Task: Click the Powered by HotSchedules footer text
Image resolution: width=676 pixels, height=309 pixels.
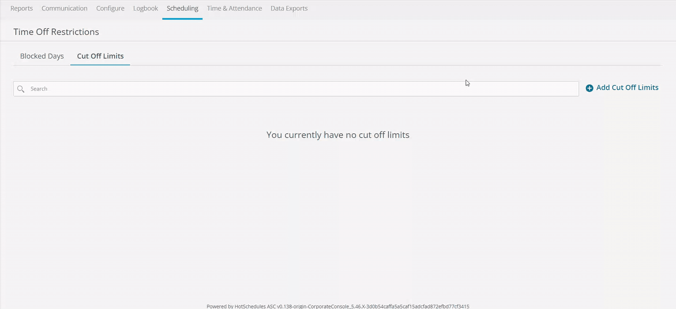Action: (338, 306)
